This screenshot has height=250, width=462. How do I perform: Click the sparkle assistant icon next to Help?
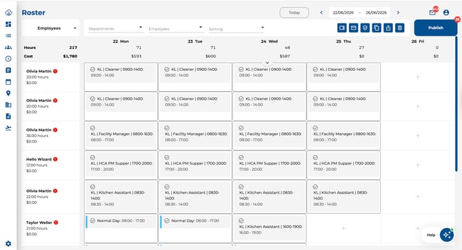point(447,235)
